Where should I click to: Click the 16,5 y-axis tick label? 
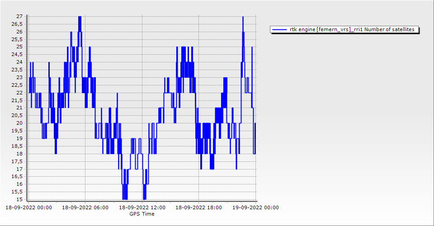[x=18, y=176]
